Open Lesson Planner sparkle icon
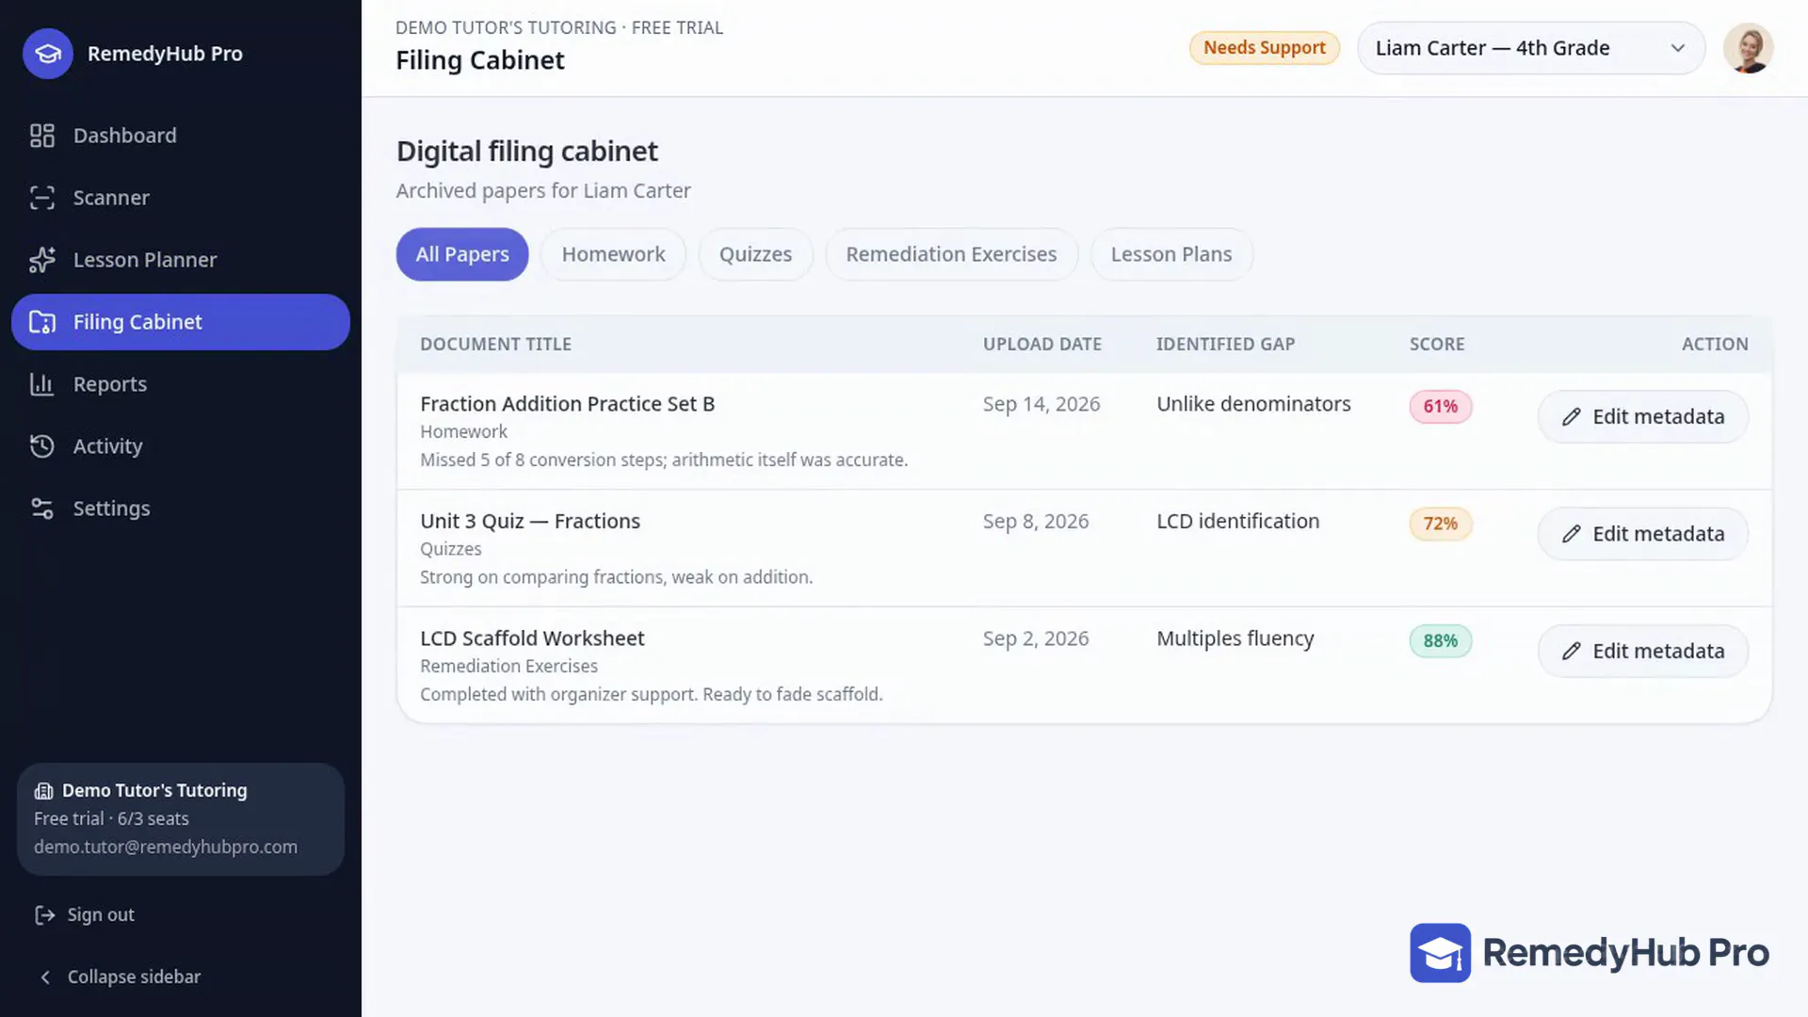1808x1017 pixels. (42, 260)
